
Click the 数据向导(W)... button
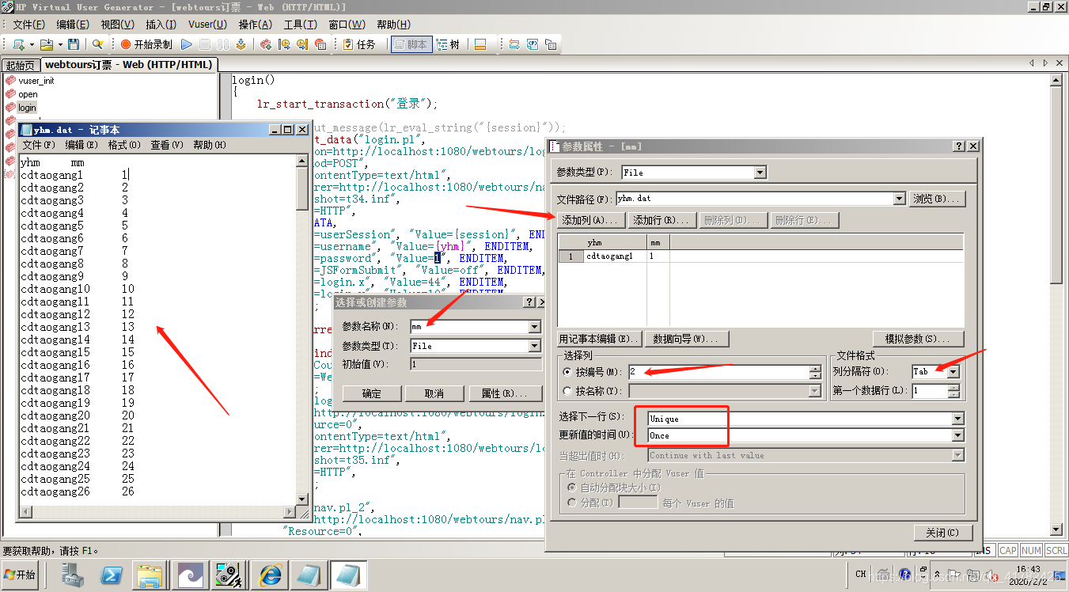[685, 339]
